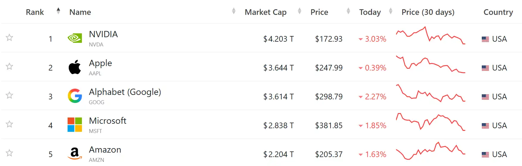The image size is (522, 166).
Task: Sort by Market Cap using arrows
Action: pos(300,11)
